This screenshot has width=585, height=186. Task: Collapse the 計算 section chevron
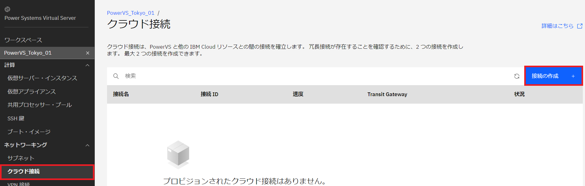(x=88, y=65)
